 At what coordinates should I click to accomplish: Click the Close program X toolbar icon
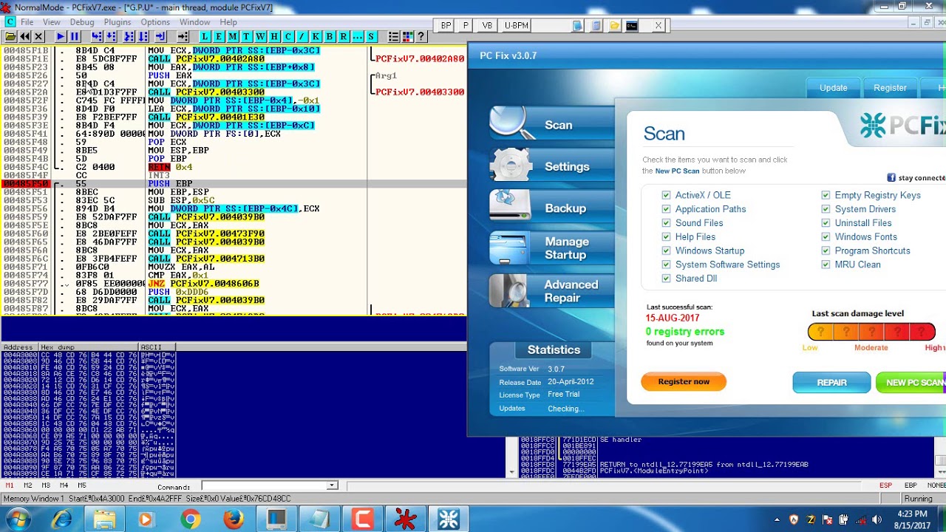(x=38, y=36)
